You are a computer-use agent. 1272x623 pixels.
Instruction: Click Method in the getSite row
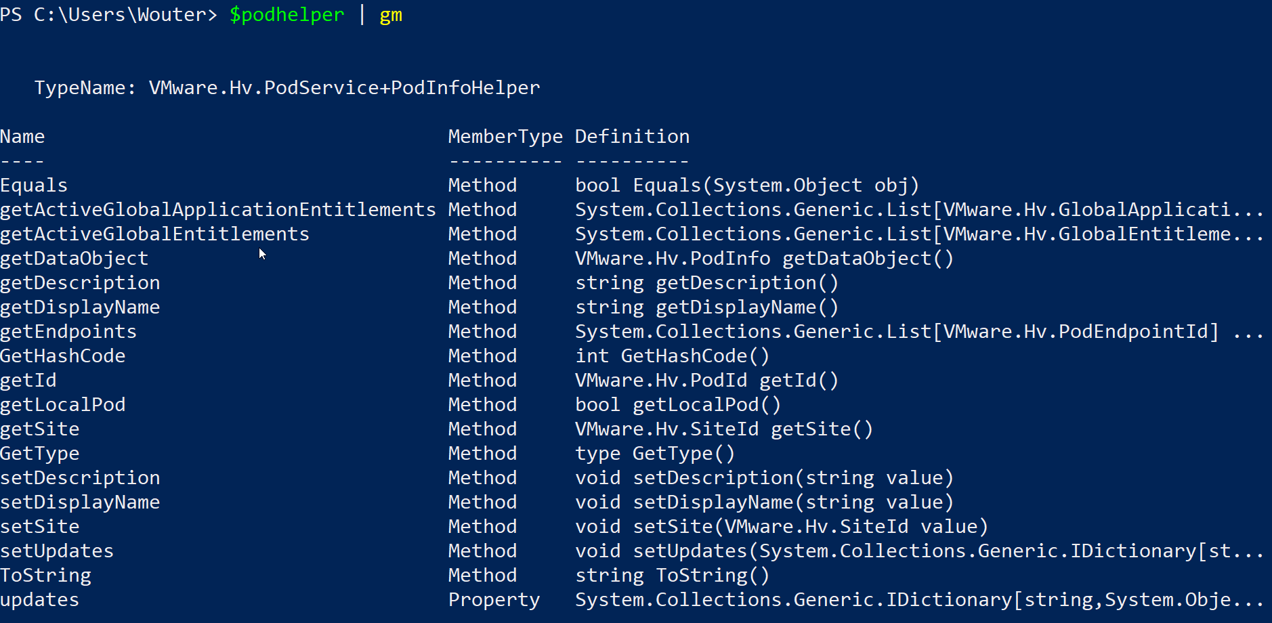482,429
